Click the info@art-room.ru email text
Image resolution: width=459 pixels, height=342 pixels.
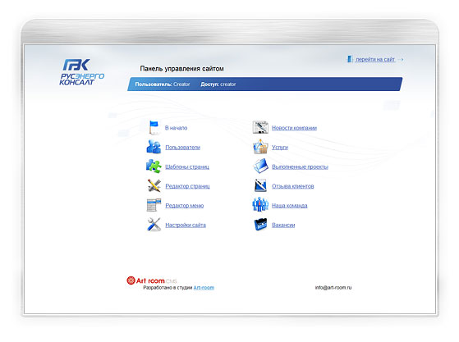point(333,287)
